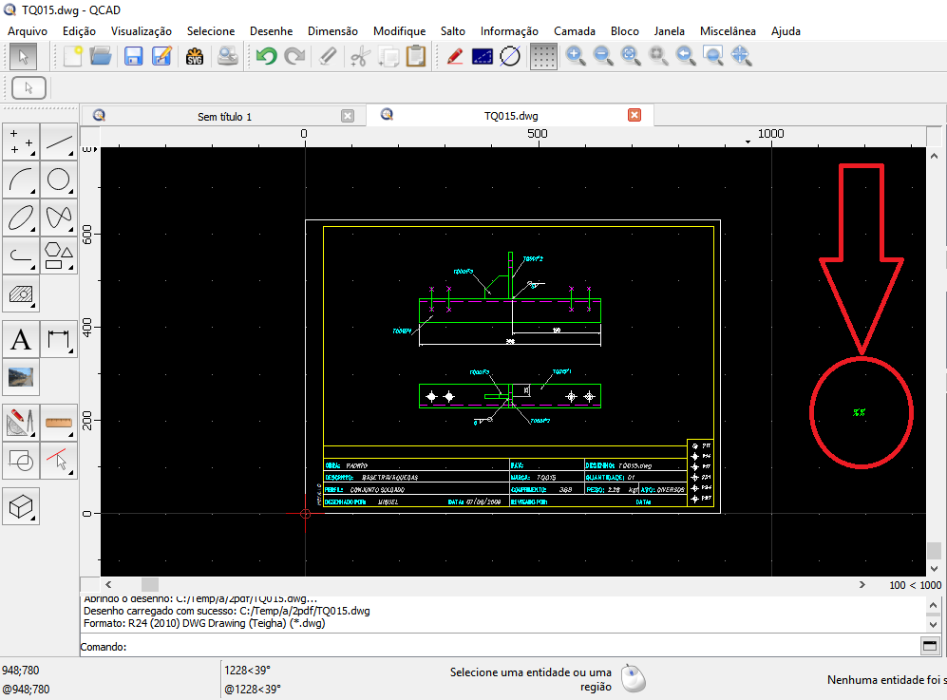Select the Line drawing tool

tap(59, 142)
